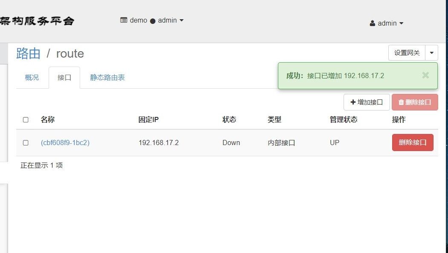Select the 接口 tab
The width and height of the screenshot is (448, 253).
(64, 78)
